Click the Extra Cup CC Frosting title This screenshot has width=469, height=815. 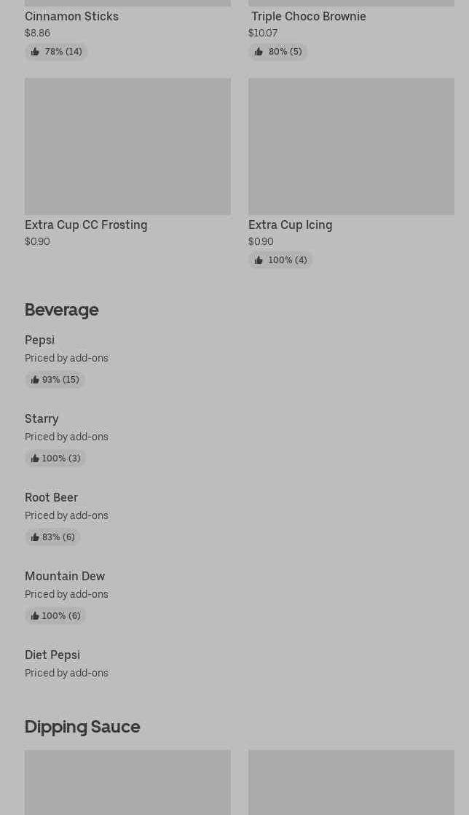[x=86, y=225]
